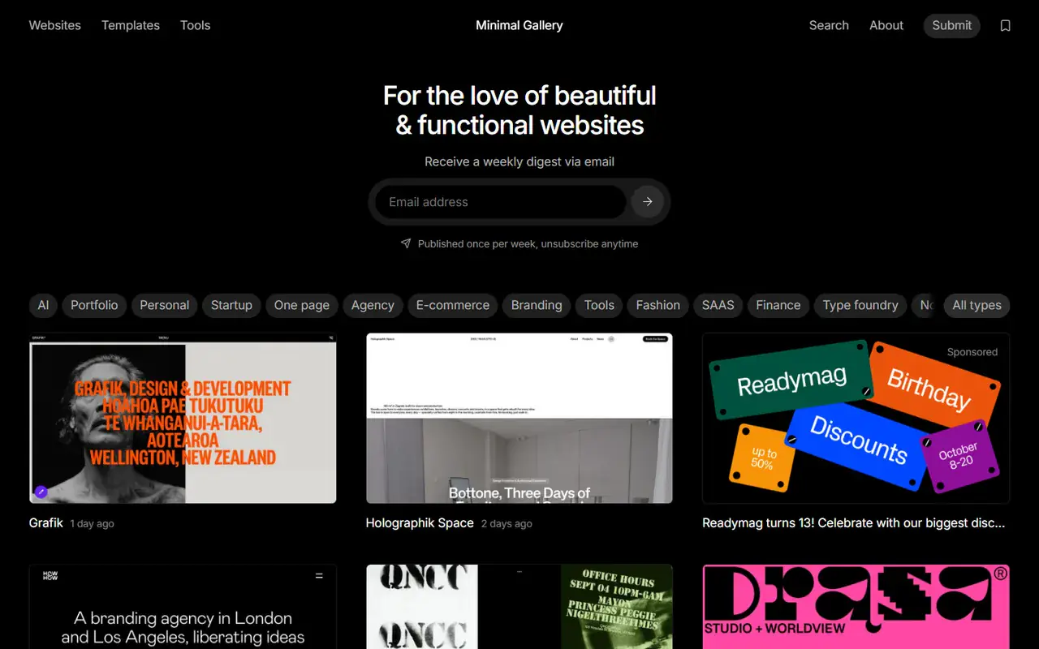Screen dimensions: 1039x649
Task: Click the '2 days ago' timestamp
Action: pos(507,524)
